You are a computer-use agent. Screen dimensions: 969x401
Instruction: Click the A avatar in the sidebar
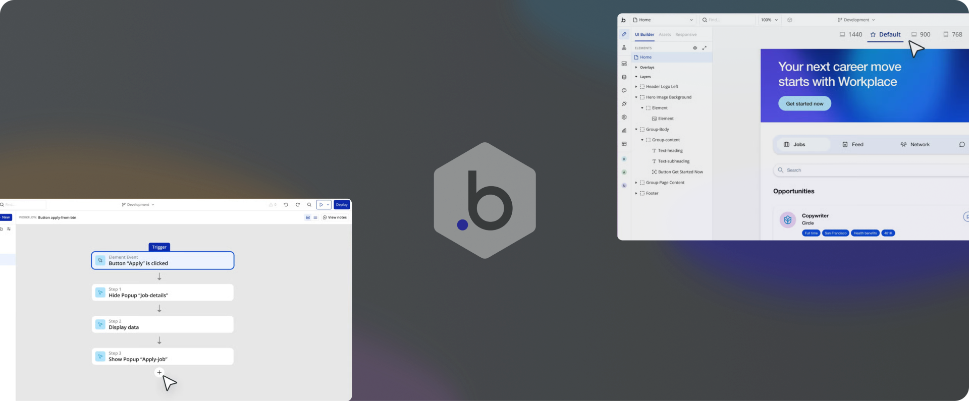coord(624,172)
